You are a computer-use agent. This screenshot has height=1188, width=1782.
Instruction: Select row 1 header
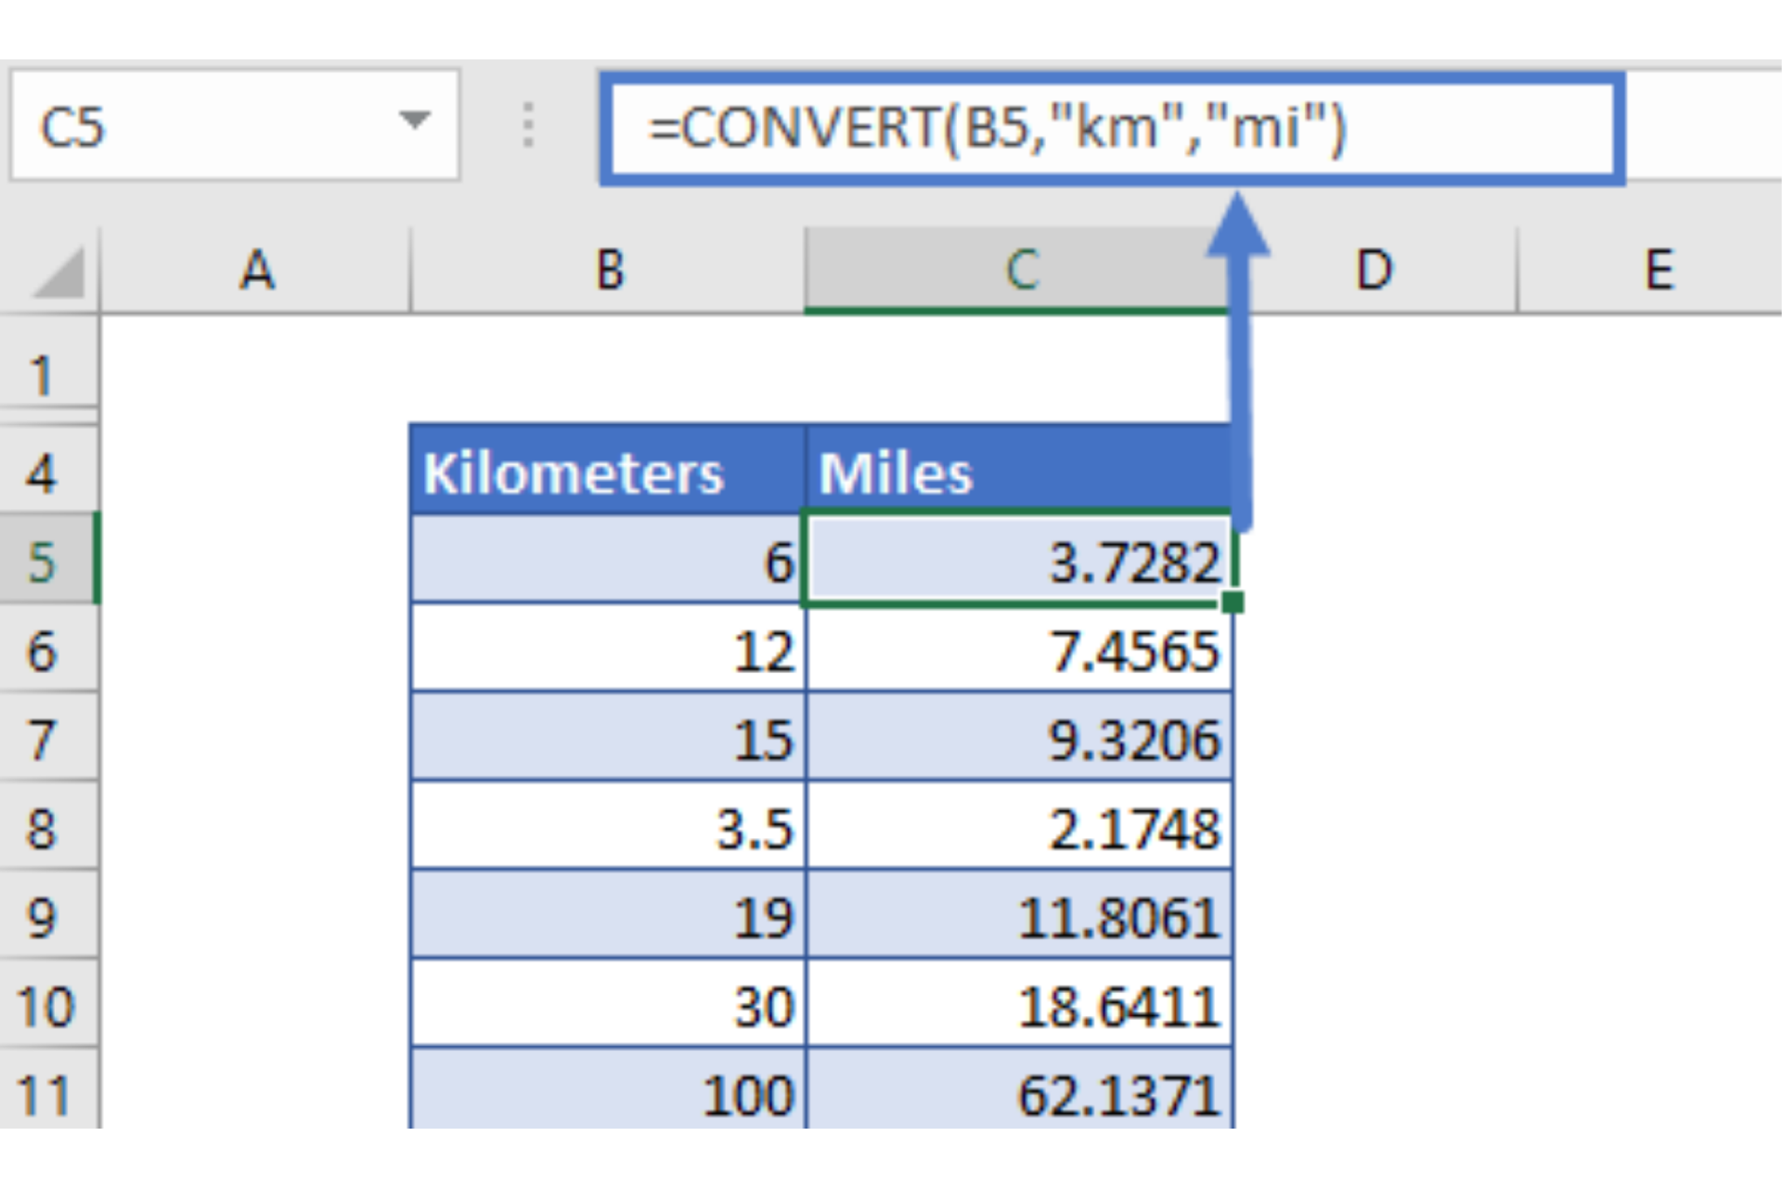[45, 376]
